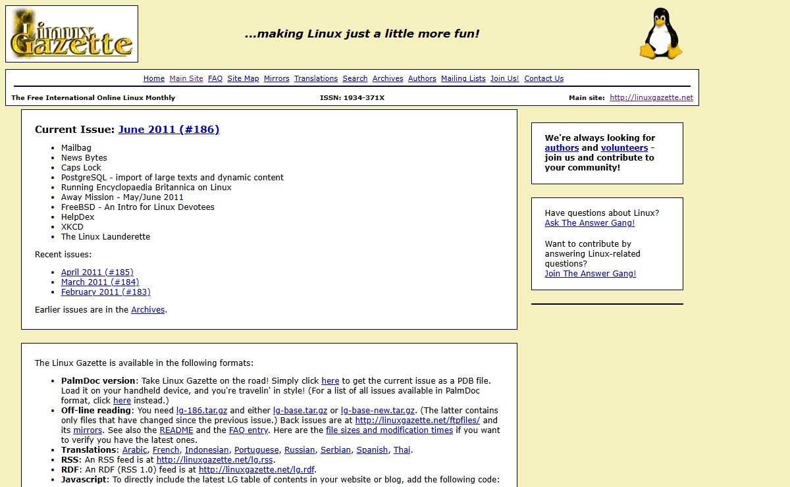
Task: Open http://linuxgazette.net/ftpfiles/ back issues link
Action: (417, 421)
